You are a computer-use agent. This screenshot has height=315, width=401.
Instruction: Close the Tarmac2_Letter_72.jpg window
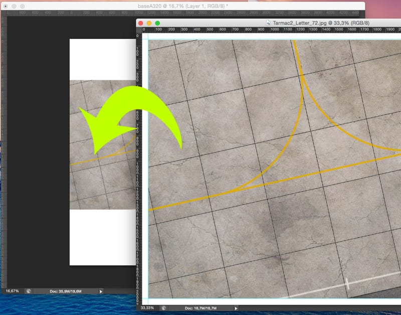click(x=141, y=23)
